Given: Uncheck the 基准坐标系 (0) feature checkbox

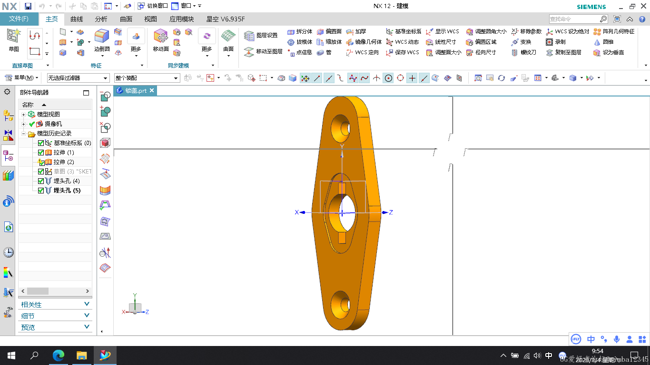Looking at the screenshot, I should pyautogui.click(x=41, y=143).
